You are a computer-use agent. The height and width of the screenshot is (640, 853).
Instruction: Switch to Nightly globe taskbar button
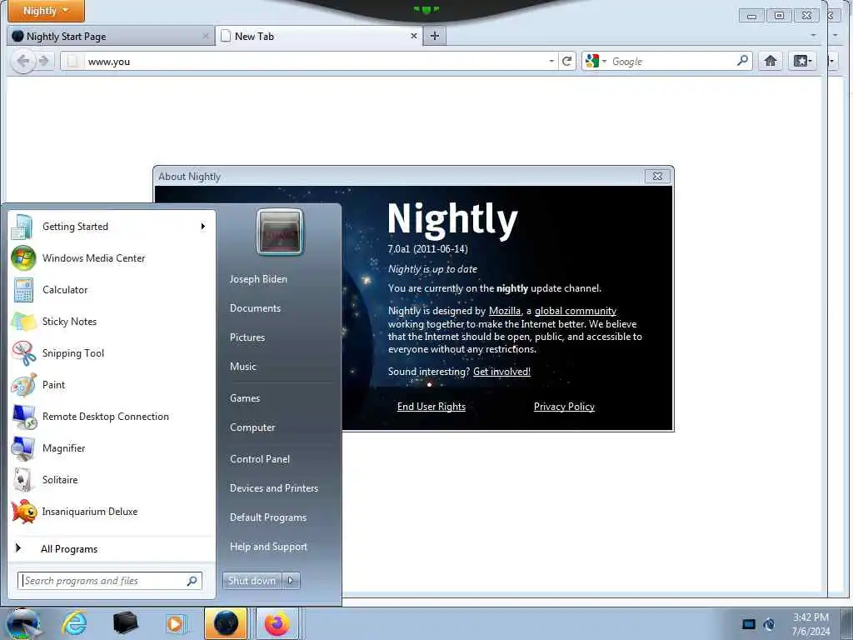226,623
